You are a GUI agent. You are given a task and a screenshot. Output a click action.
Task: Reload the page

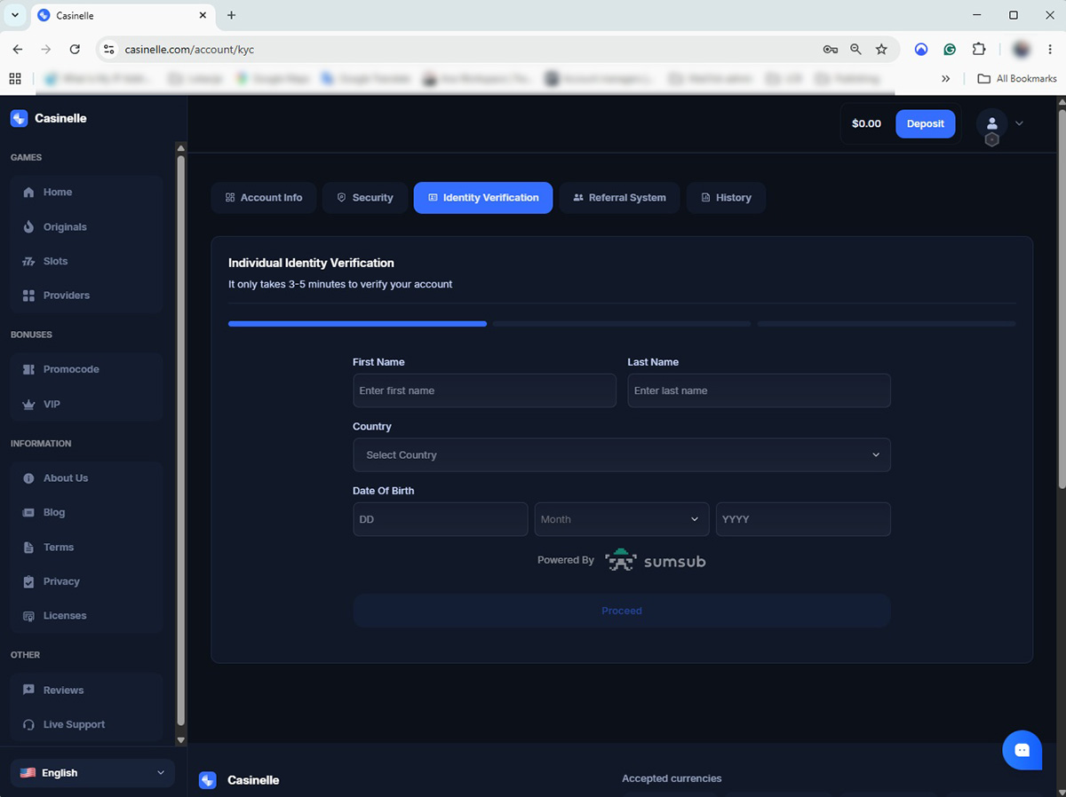[75, 50]
